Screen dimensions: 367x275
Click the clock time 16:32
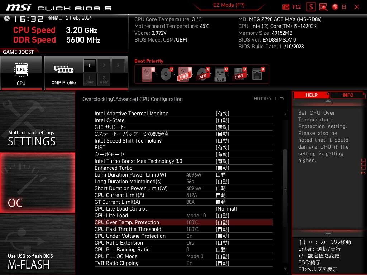click(29, 19)
